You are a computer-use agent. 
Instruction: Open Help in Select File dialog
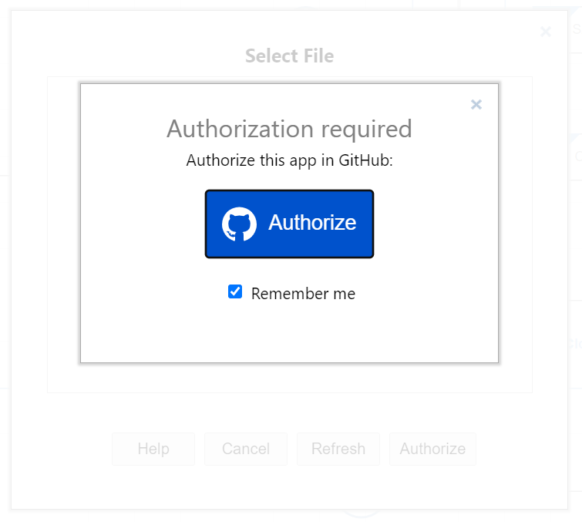(x=153, y=449)
